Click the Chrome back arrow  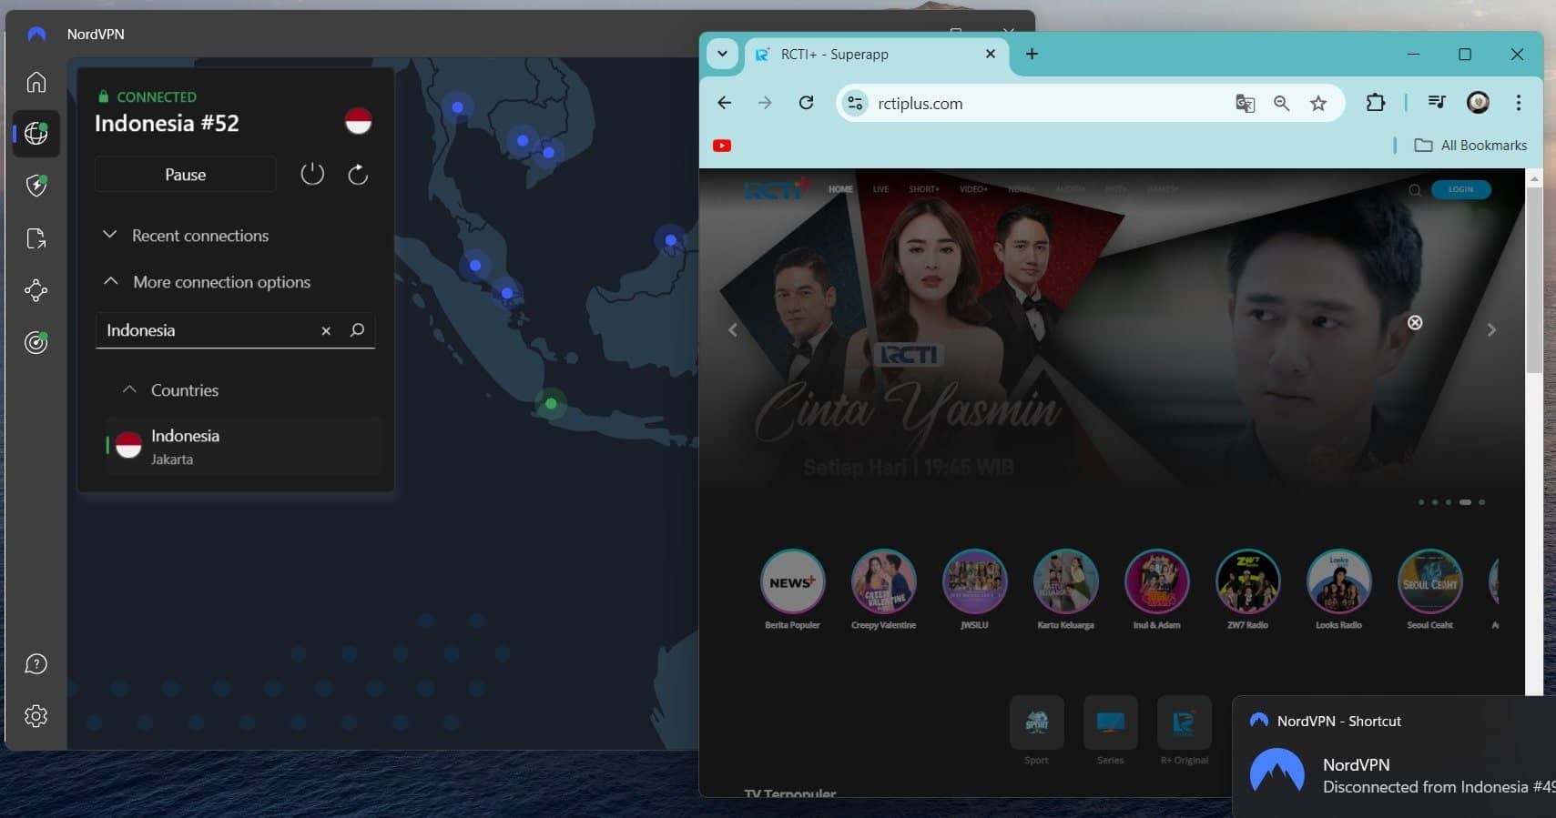[725, 103]
